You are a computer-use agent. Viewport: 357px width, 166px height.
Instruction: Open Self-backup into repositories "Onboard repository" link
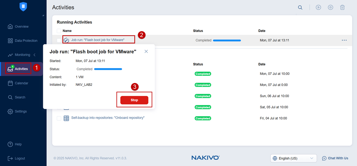pyautogui.click(x=108, y=118)
